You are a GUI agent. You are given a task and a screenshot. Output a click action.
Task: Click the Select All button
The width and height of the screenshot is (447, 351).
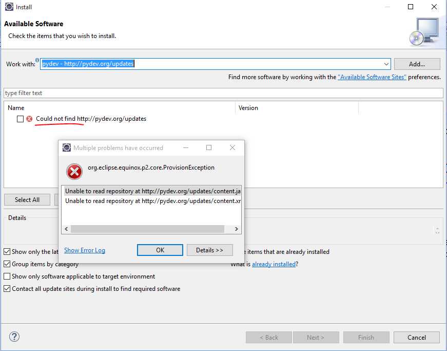[x=27, y=200]
